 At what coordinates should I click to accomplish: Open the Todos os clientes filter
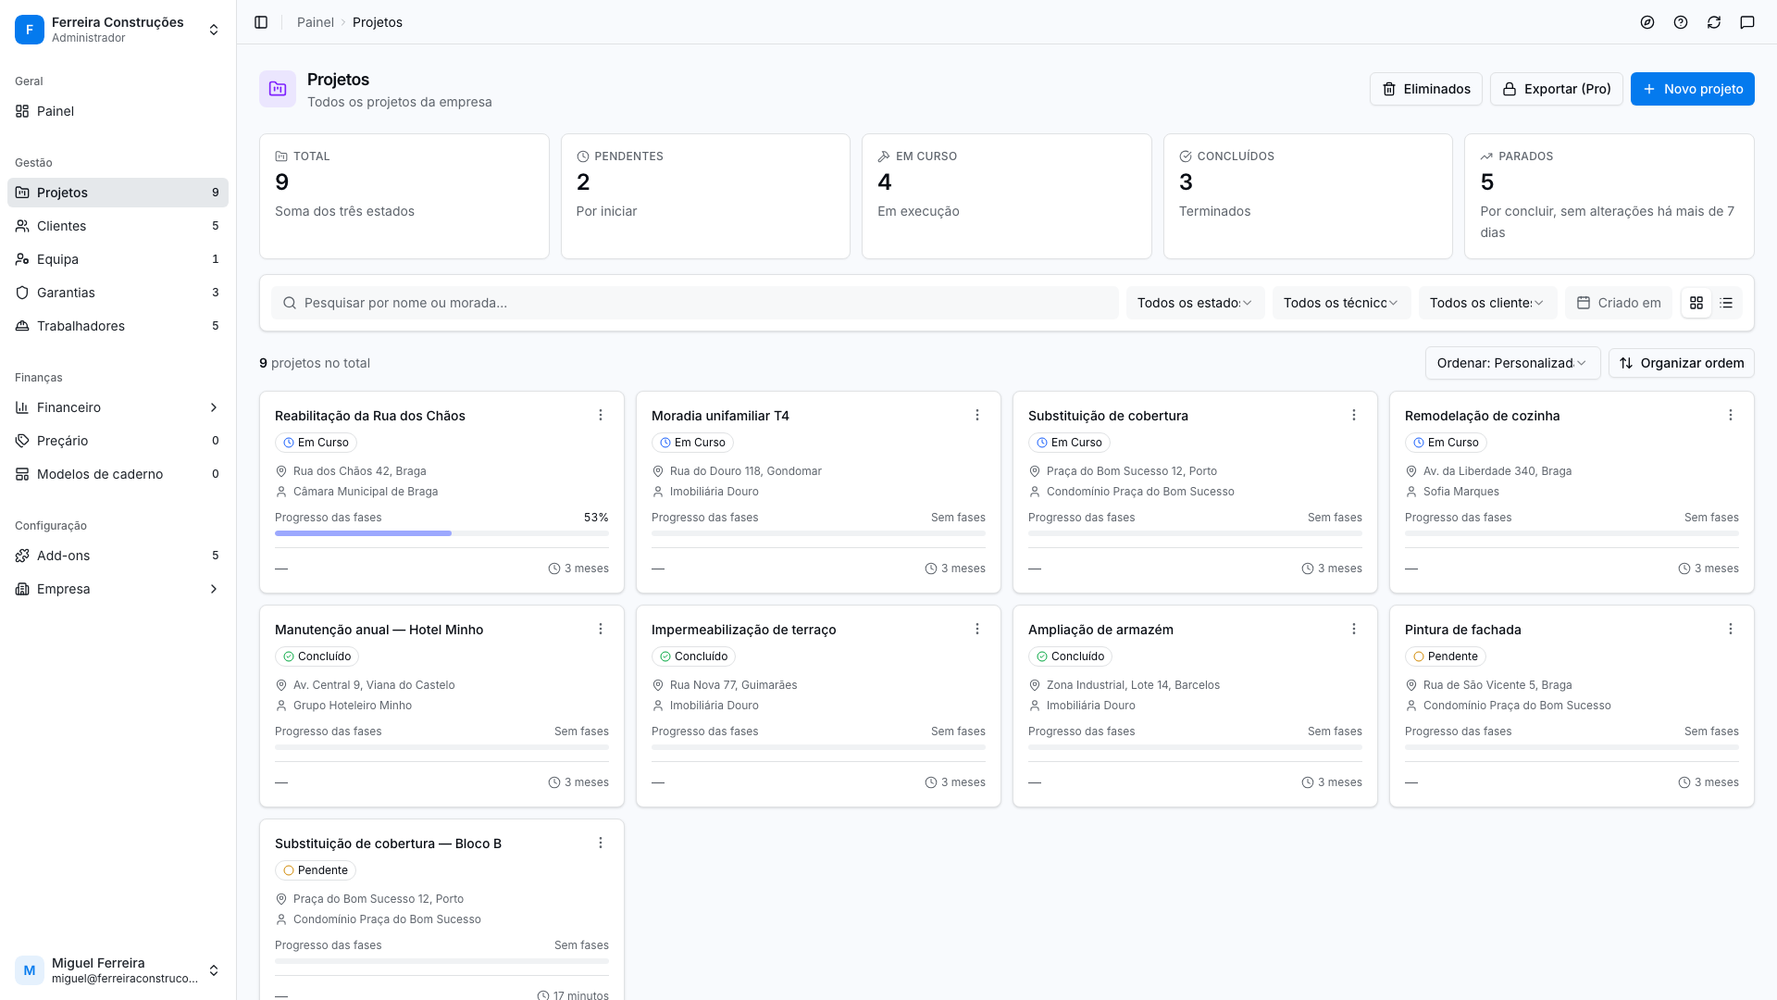1487,303
